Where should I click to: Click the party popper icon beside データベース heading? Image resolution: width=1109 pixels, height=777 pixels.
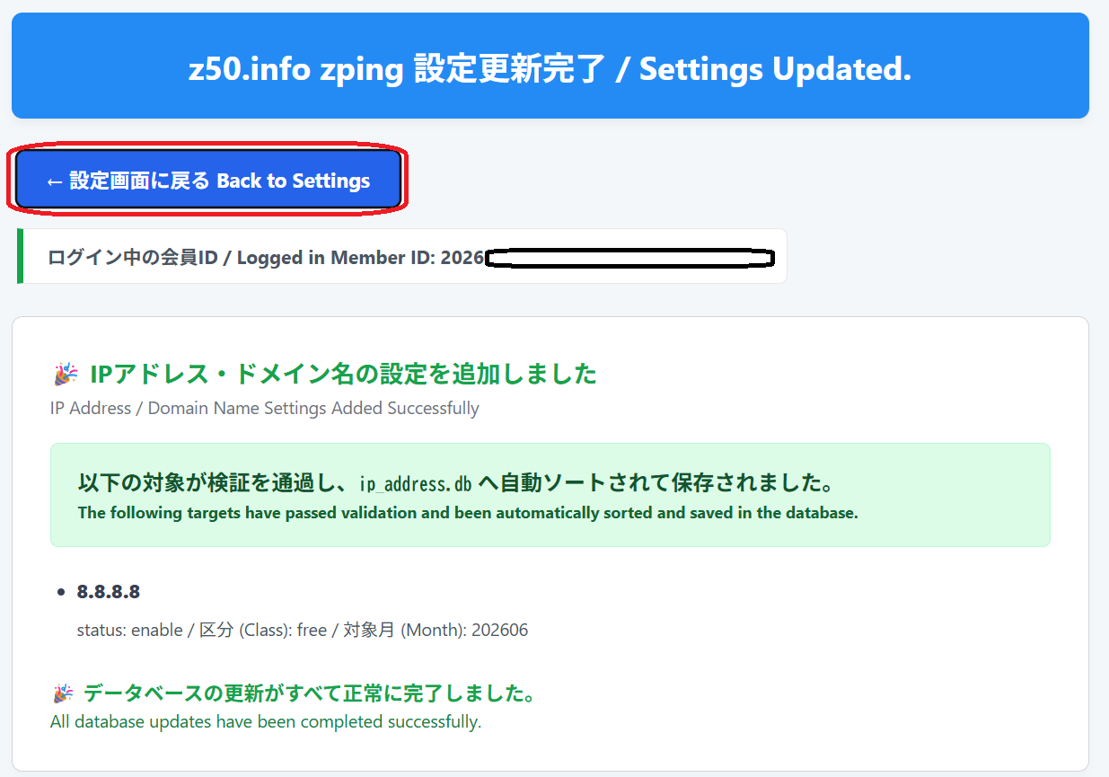pos(63,693)
